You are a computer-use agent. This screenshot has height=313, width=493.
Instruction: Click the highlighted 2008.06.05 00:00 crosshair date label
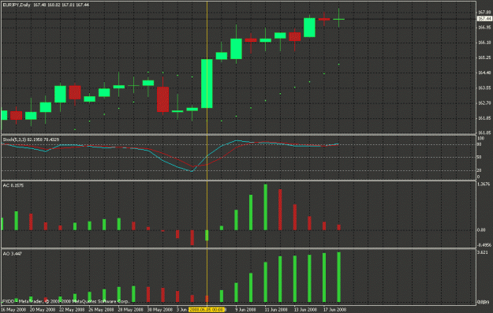[207, 310]
